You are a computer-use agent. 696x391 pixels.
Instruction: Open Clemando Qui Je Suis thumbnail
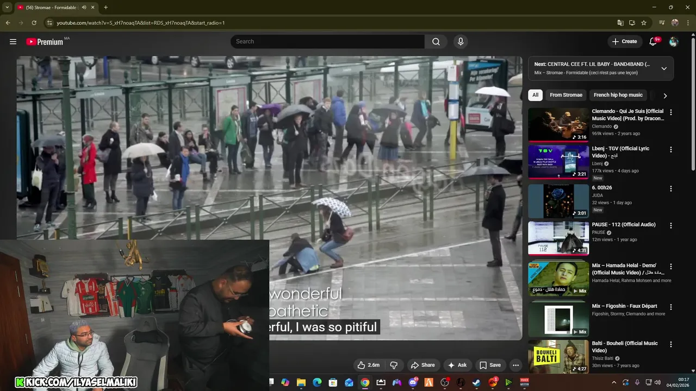pos(558,125)
